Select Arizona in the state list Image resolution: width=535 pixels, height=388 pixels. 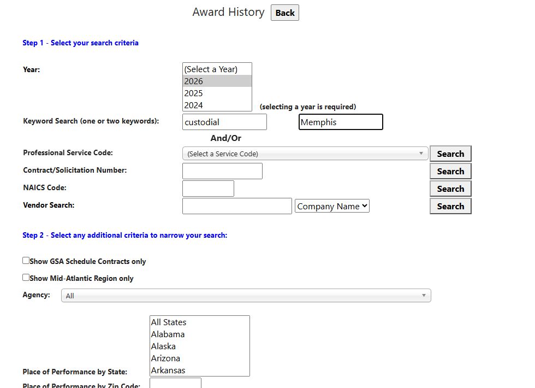(x=200, y=358)
